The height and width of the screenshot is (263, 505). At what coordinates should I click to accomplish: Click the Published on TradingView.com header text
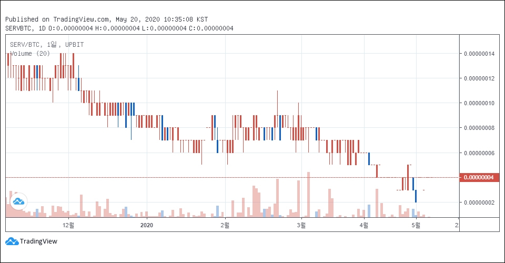pos(106,19)
